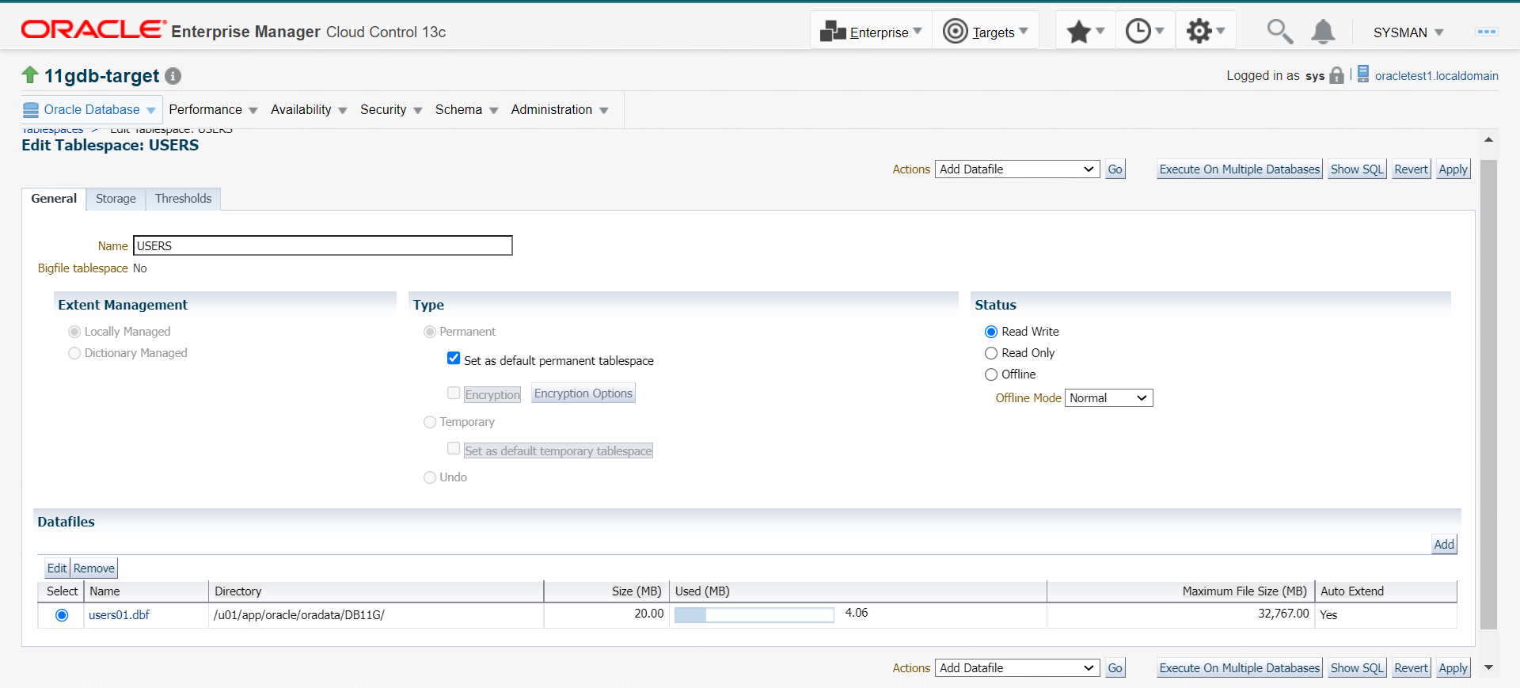Open the top Actions Add Datafile dropdown
Screen dimensions: 1520x688
point(1017,169)
